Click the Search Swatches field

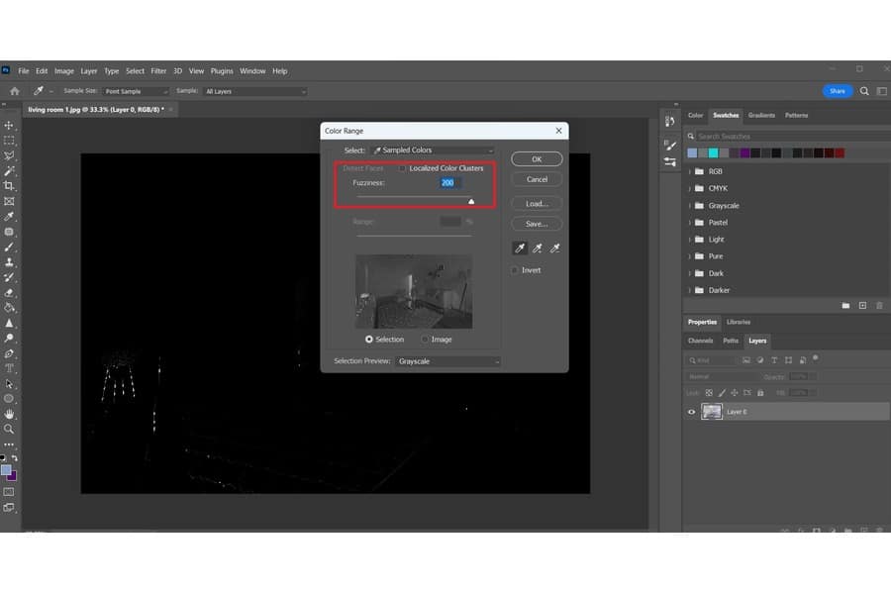point(790,137)
